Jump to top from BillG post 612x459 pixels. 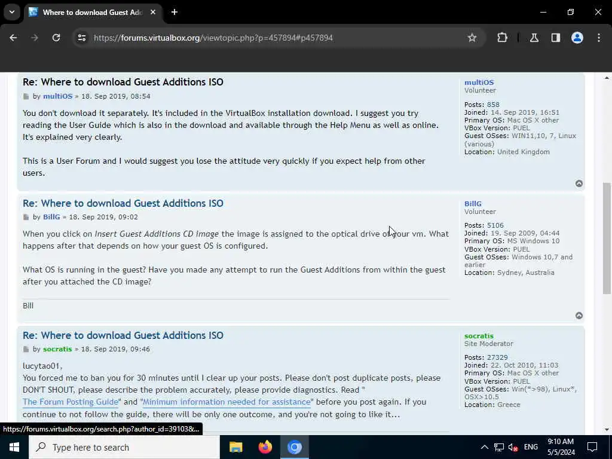click(x=579, y=316)
